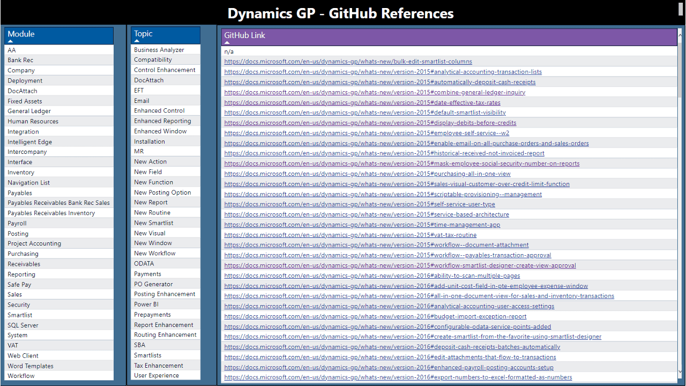This screenshot has width=686, height=386.
Task: Follow the vat-tax-routine documentation link
Action: 350,235
